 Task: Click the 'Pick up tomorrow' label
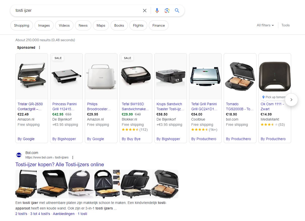[274, 97]
